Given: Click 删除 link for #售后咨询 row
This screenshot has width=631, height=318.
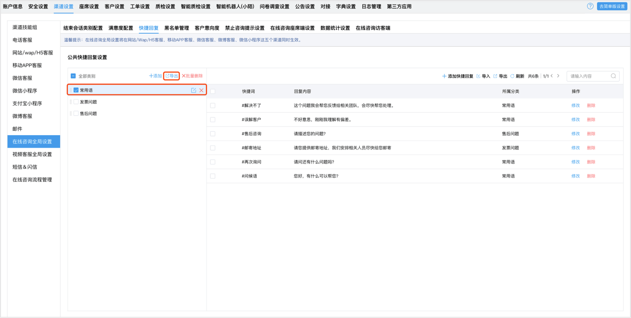Looking at the screenshot, I should [591, 134].
